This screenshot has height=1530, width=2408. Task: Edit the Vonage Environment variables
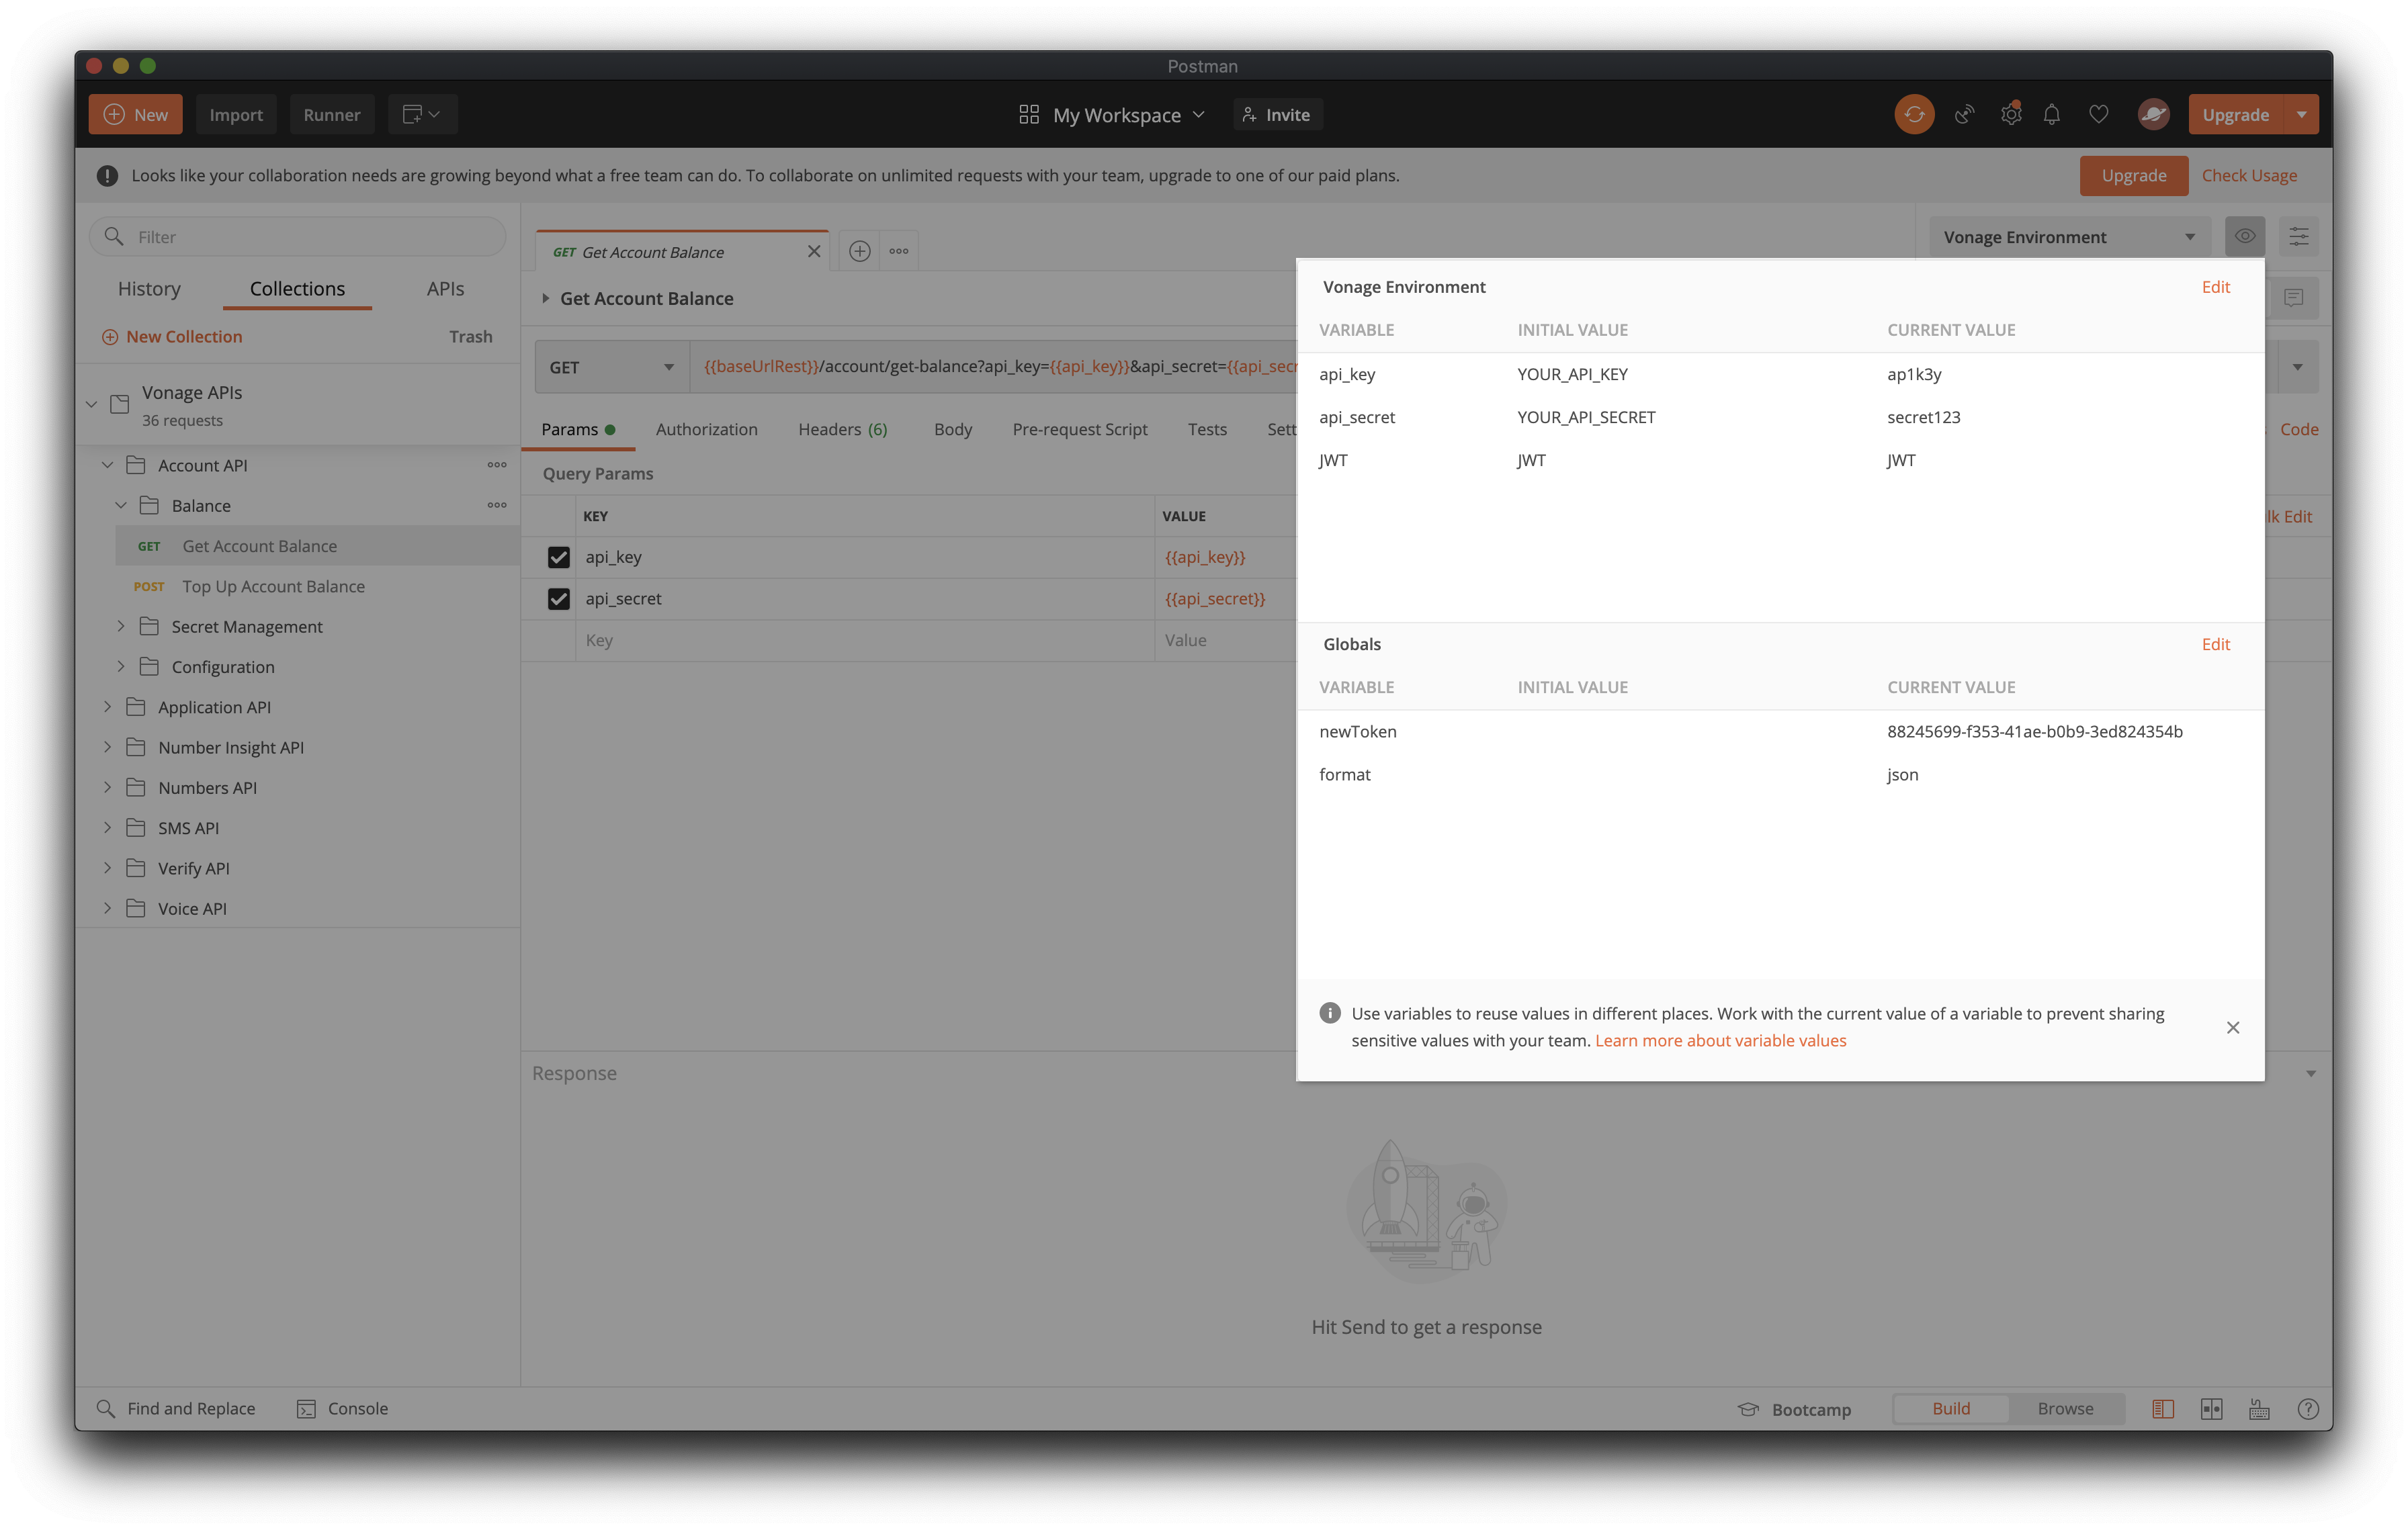point(2215,287)
